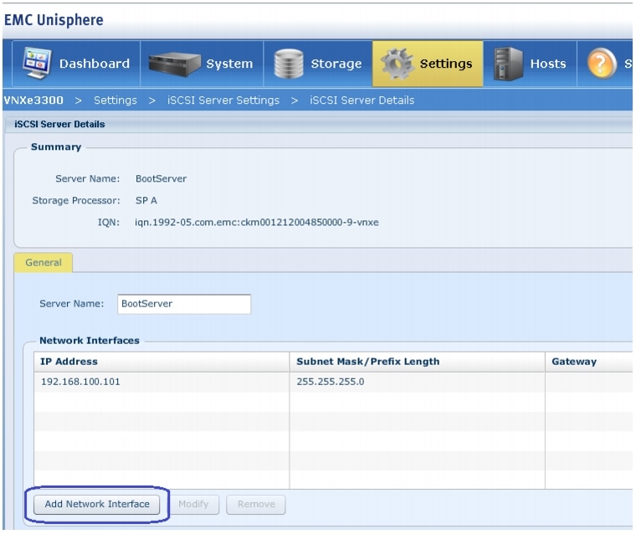
Task: Click the Dashboard monitor icon
Action: pyautogui.click(x=37, y=63)
